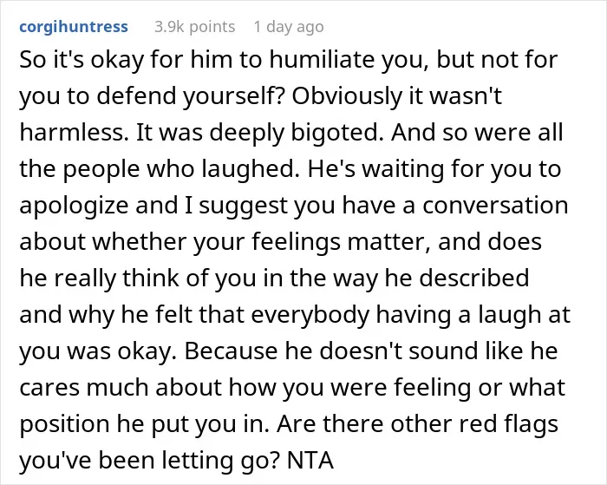Screen dimensions: 607x485
Task: Click the words red flags in comment
Action: point(509,423)
